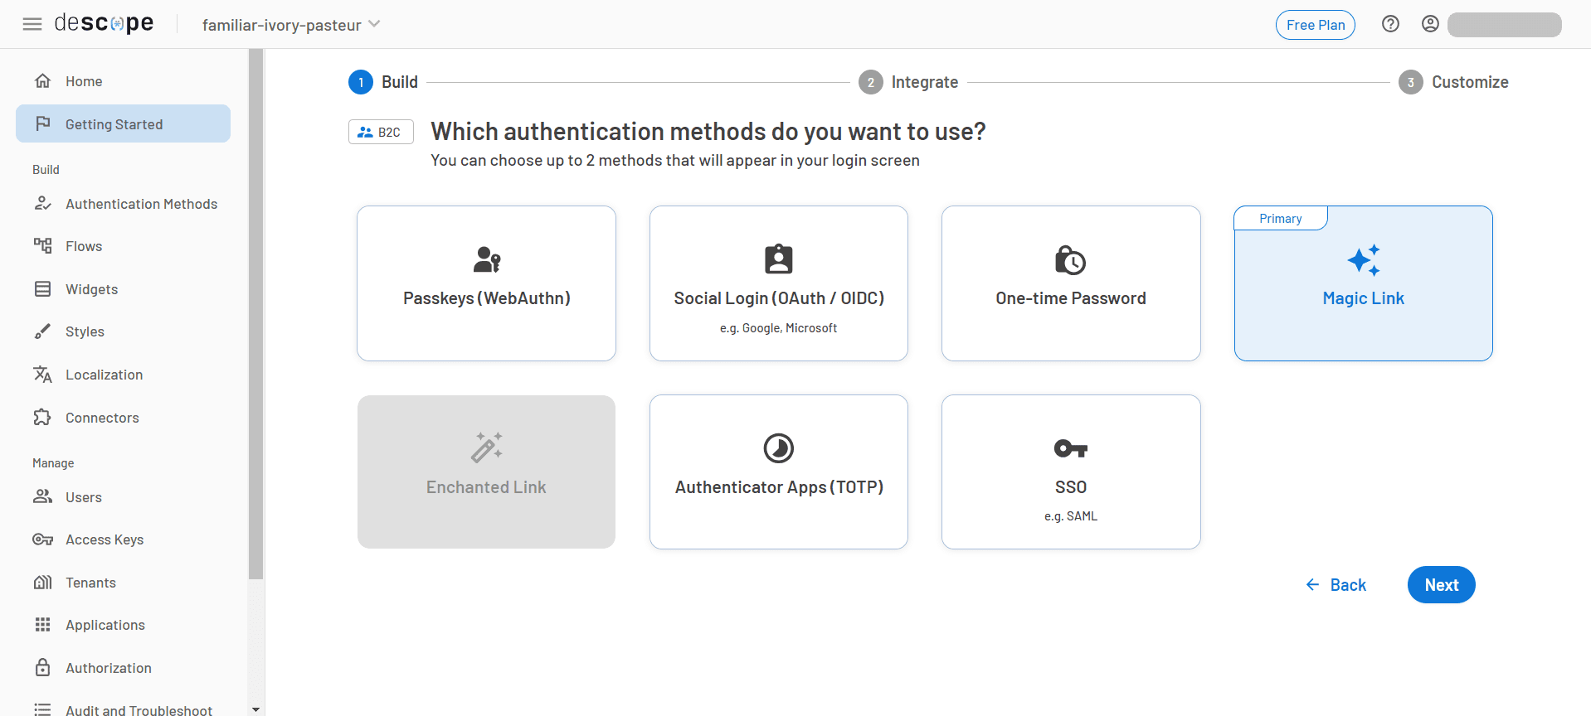
Task: Click the Home house icon
Action: click(x=43, y=81)
